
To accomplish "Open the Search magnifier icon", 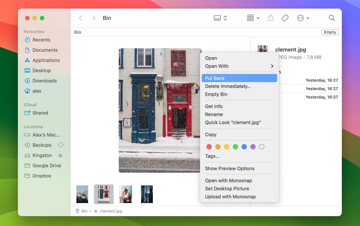I will (332, 18).
